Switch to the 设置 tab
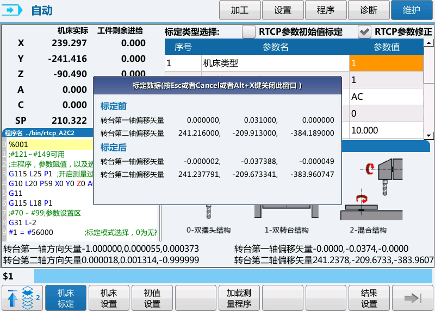This screenshot has height=312, width=435. click(x=283, y=10)
